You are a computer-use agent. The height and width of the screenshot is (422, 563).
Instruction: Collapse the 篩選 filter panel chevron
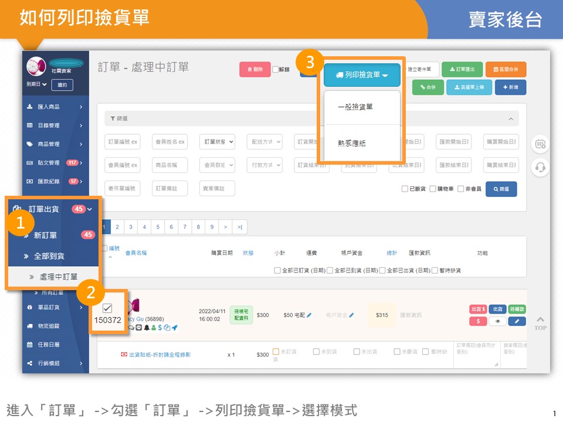pos(511,119)
